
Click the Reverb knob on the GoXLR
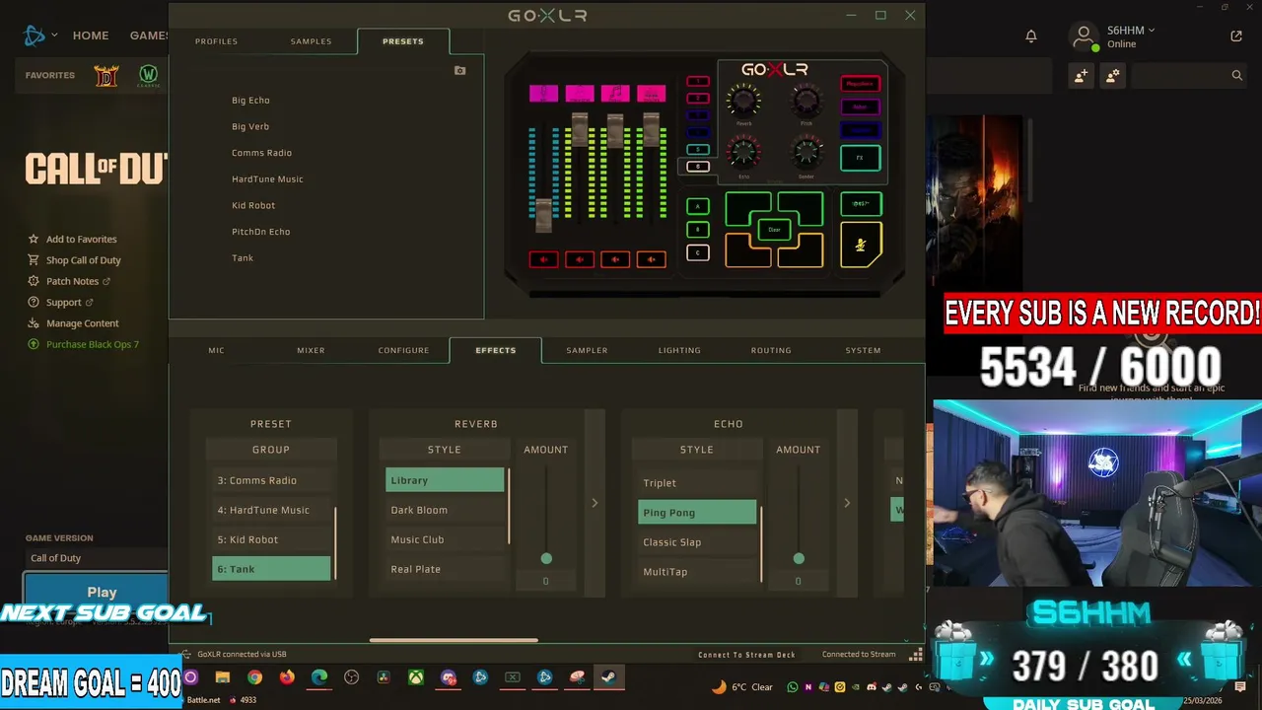743,100
